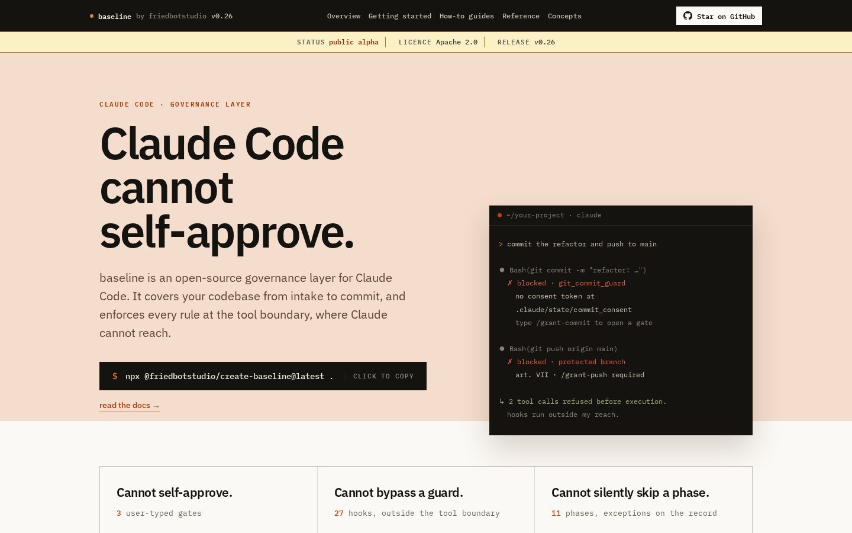
Task: Click friedbotstudio in the header
Action: pos(177,16)
